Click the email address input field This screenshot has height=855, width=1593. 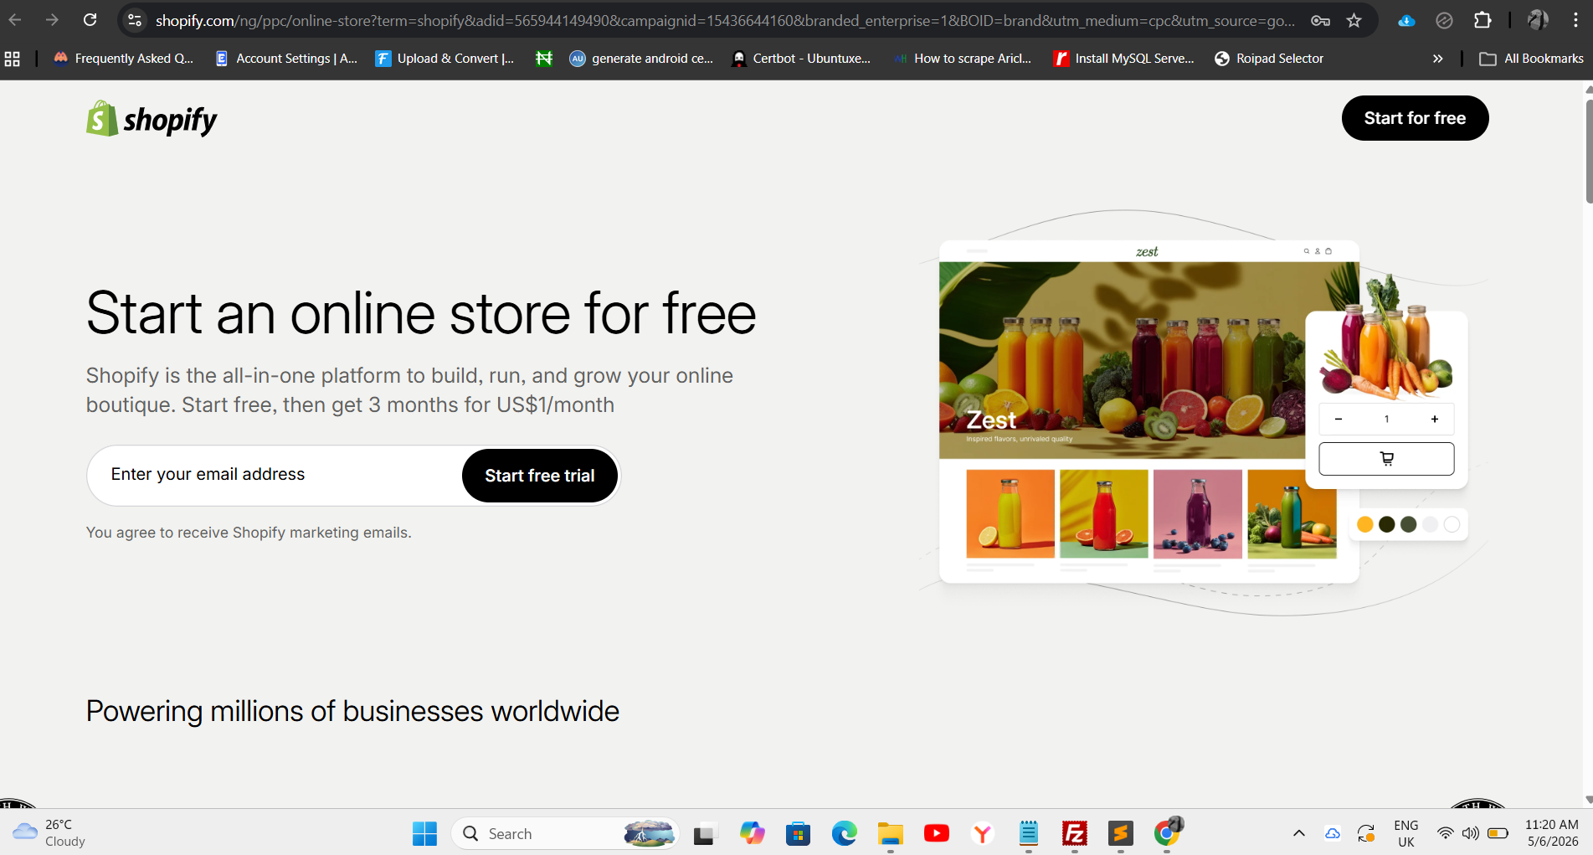click(x=276, y=475)
